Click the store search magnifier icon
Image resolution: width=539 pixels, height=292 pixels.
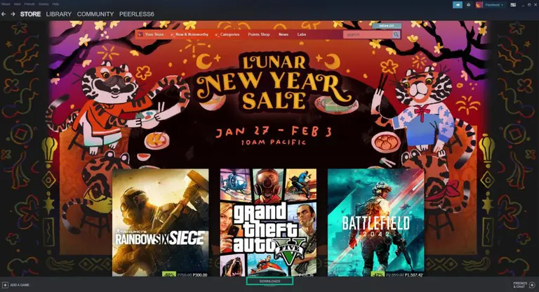click(396, 34)
